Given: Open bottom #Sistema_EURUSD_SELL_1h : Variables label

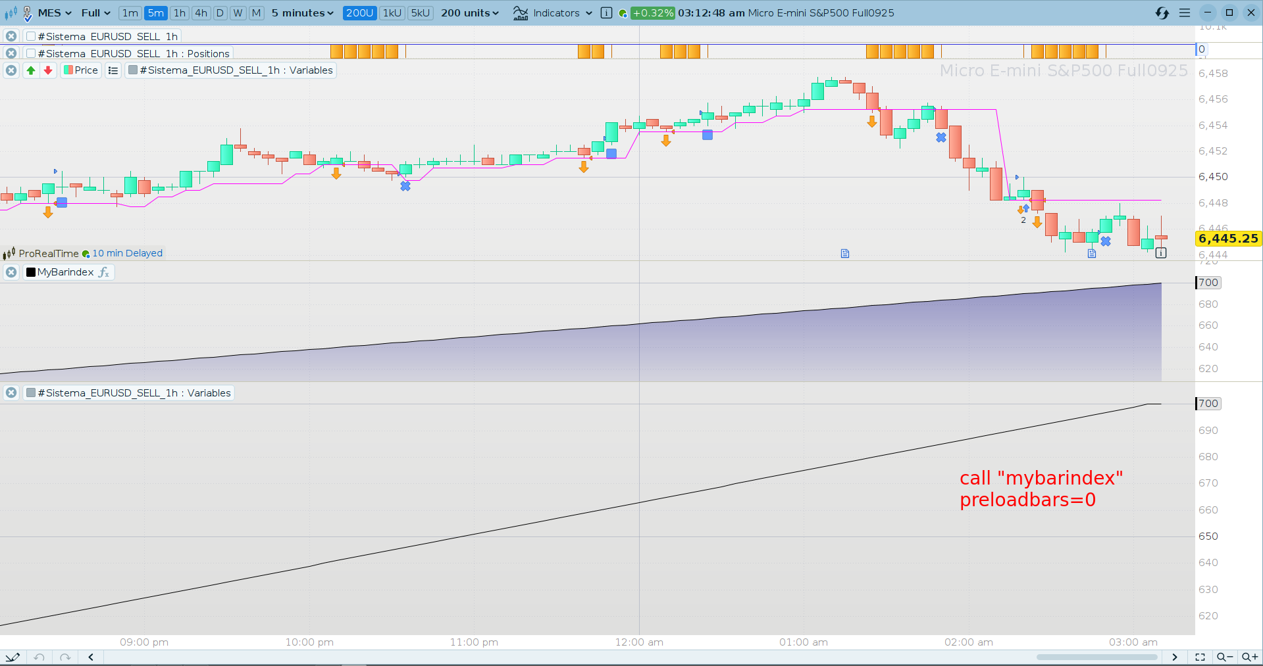Looking at the screenshot, I should coord(134,393).
